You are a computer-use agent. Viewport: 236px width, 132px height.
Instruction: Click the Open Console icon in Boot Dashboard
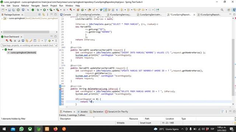[x=23, y=41]
